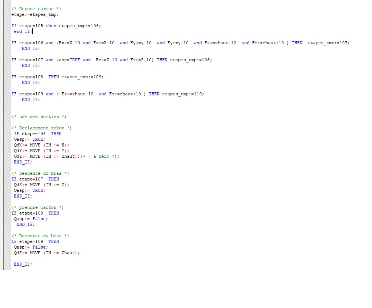Place cursor on "QdX:= MOVE (IN := X);"
372x308 pixels.
tap(42, 145)
